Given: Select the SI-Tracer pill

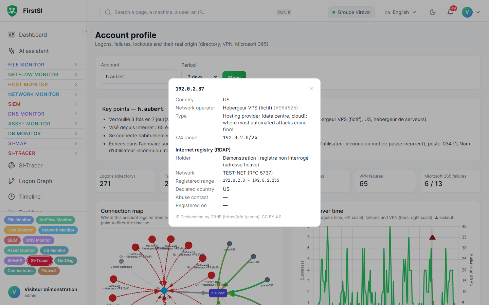Looking at the screenshot, I should click(40, 261).
